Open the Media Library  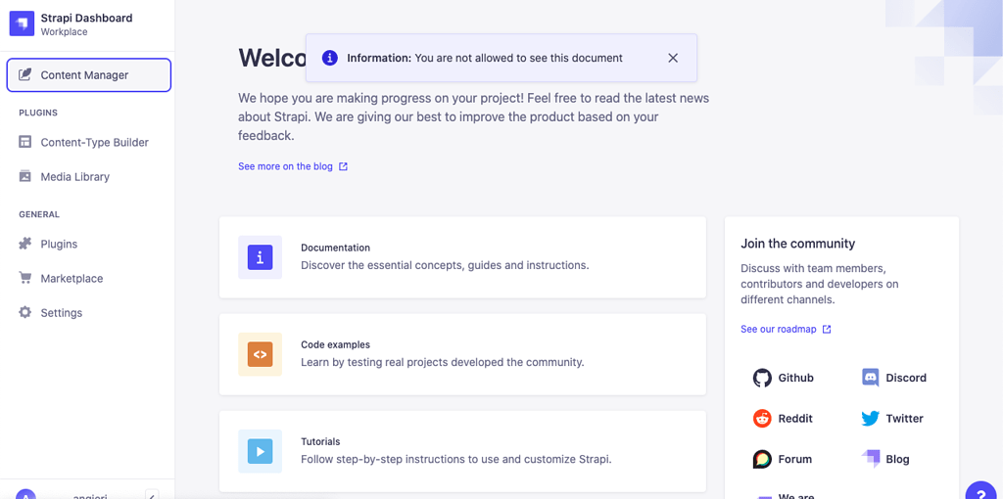[x=87, y=177]
